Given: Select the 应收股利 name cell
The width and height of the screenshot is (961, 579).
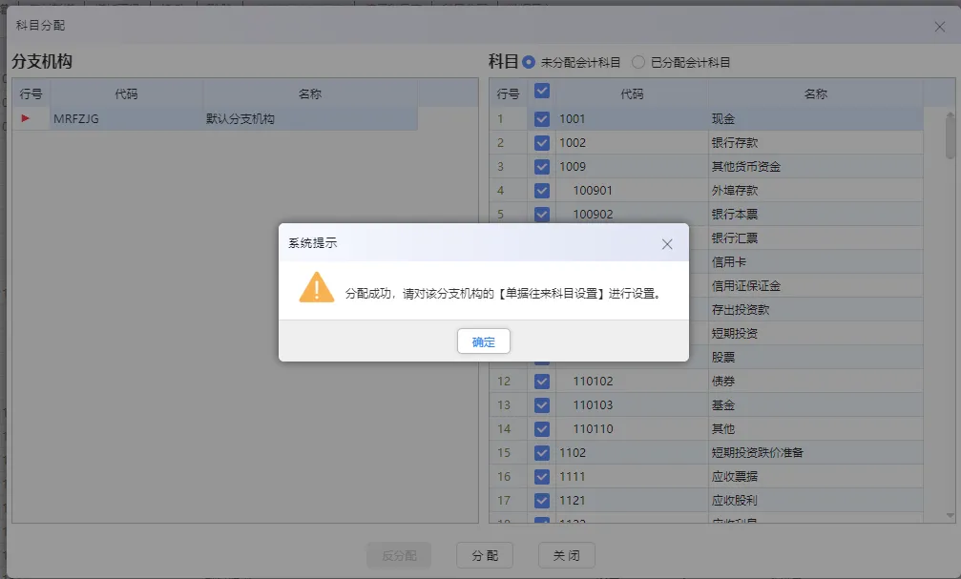Looking at the screenshot, I should [x=816, y=500].
